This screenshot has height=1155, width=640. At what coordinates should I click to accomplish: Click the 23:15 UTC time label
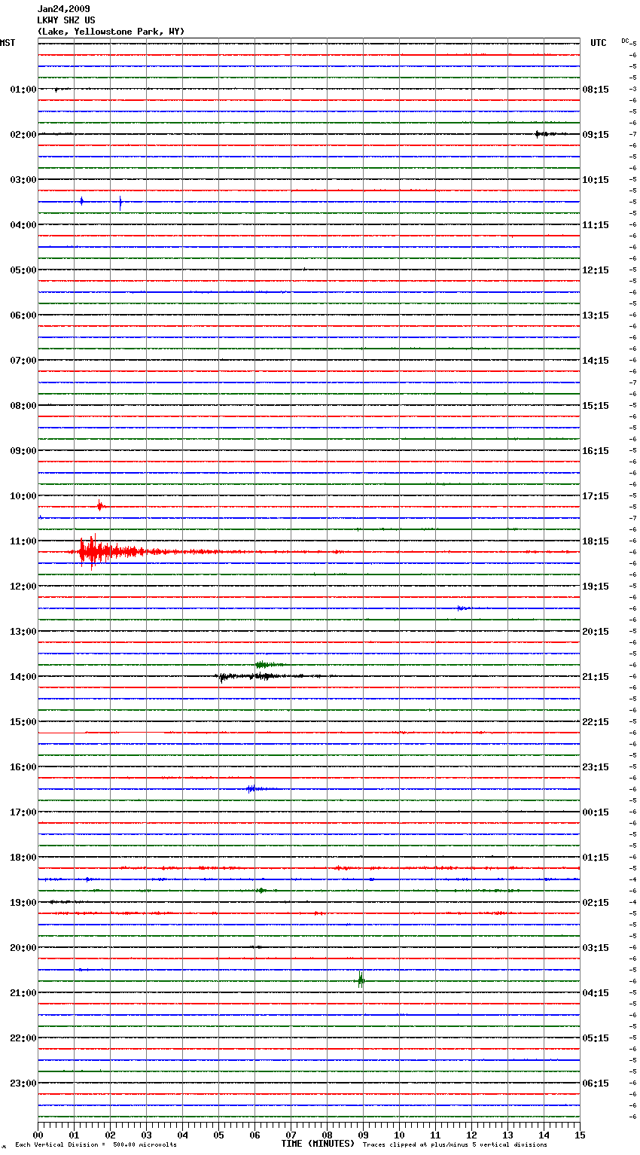coord(596,767)
